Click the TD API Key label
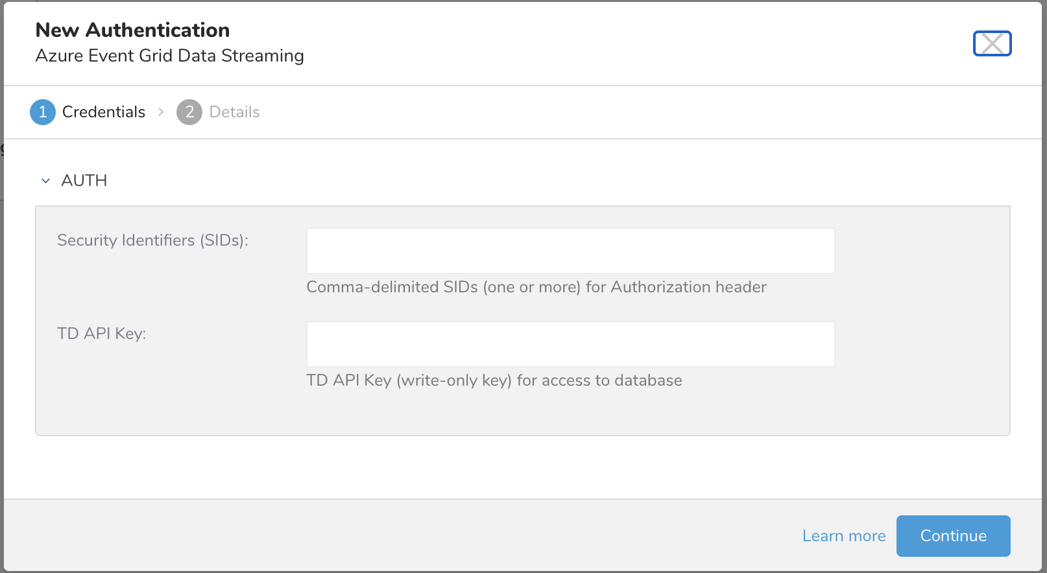The height and width of the screenshot is (573, 1047). tap(102, 334)
